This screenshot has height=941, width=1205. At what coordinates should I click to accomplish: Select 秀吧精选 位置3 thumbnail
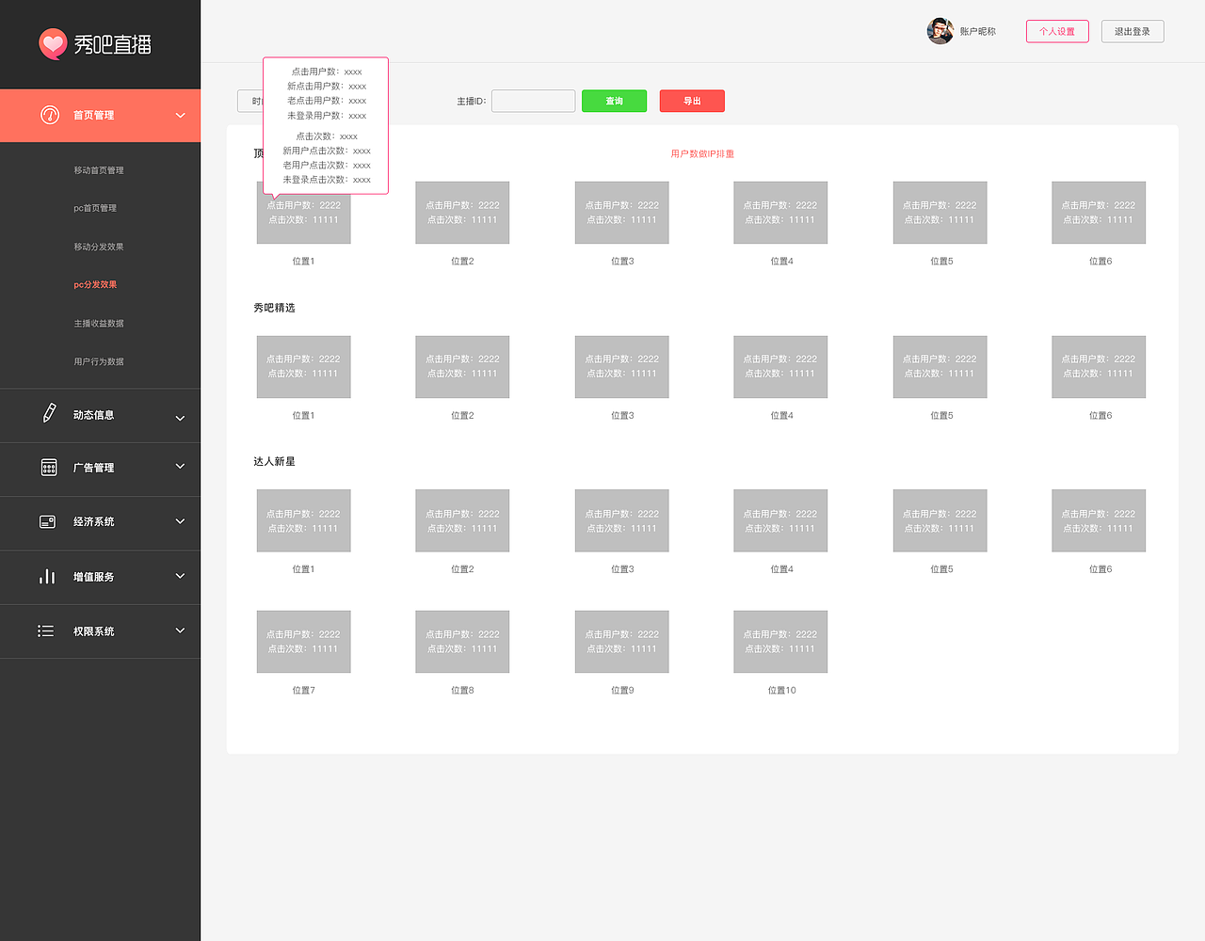[x=622, y=367]
